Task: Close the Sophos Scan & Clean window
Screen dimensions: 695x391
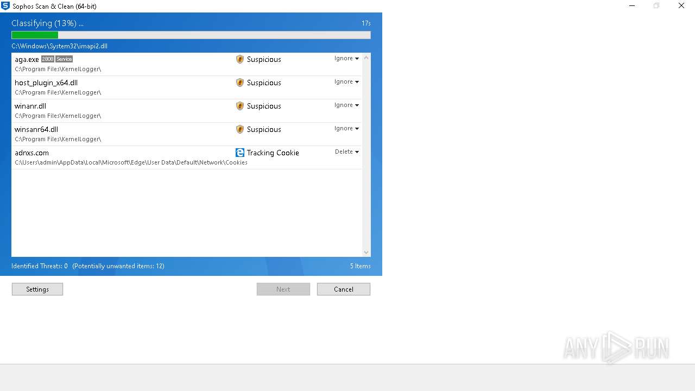Action: pyautogui.click(x=681, y=6)
